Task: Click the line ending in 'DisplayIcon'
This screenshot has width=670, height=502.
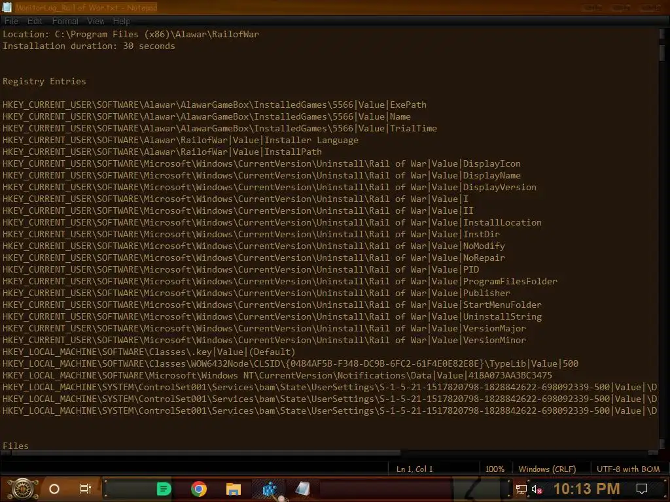Action: pyautogui.click(x=262, y=164)
